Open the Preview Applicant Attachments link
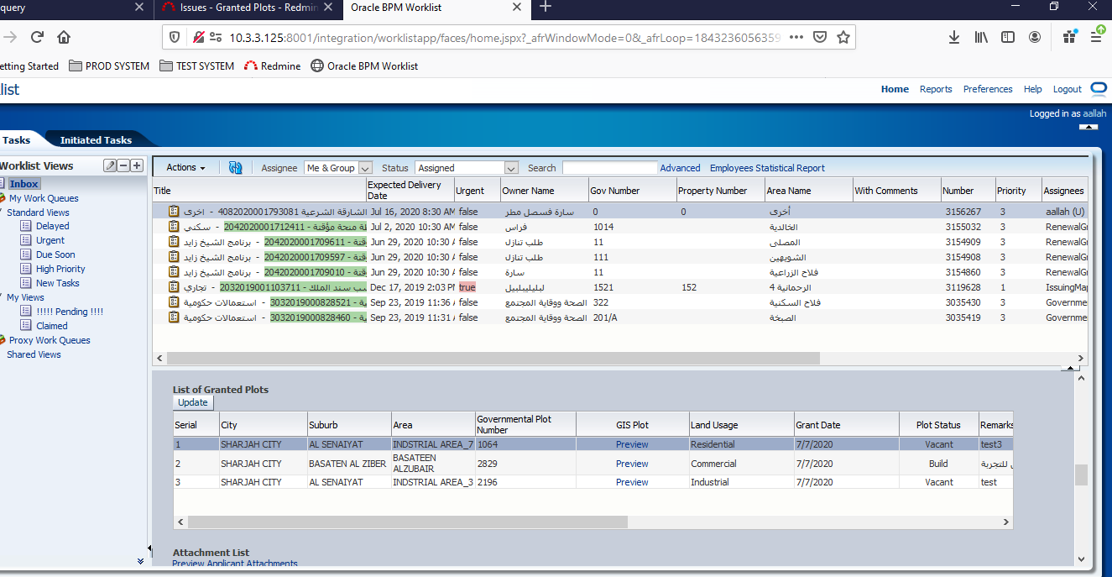 pos(235,564)
